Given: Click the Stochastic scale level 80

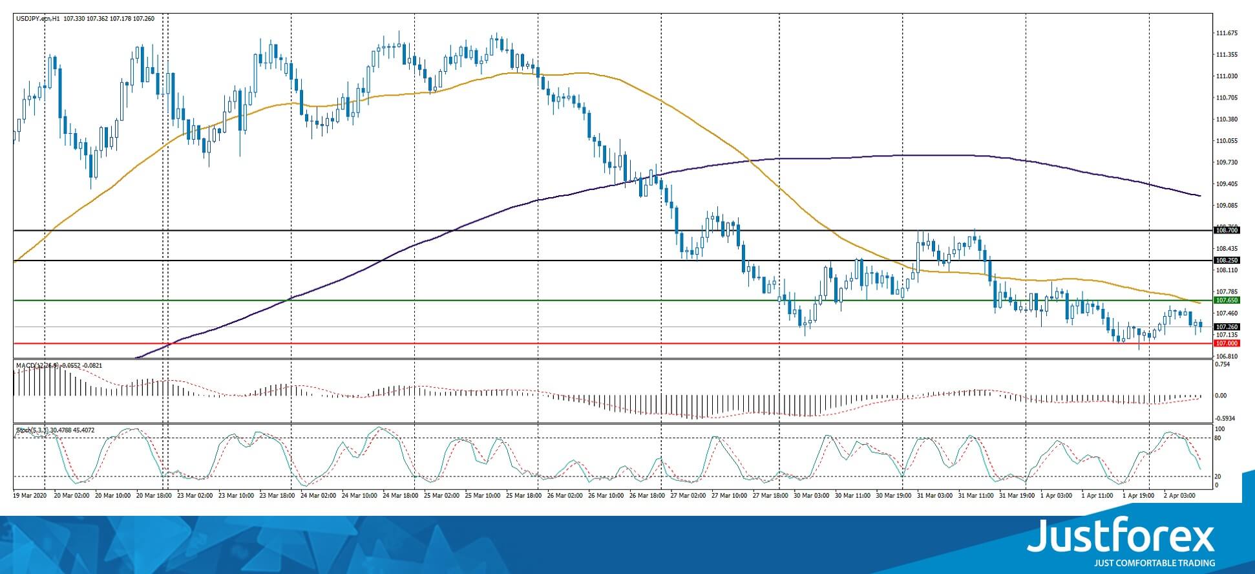Looking at the screenshot, I should (x=1218, y=438).
